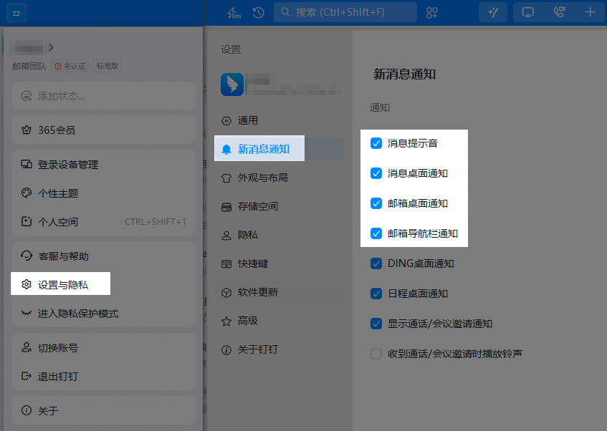Uncheck 消息提示音 checkbox

[x=376, y=143]
